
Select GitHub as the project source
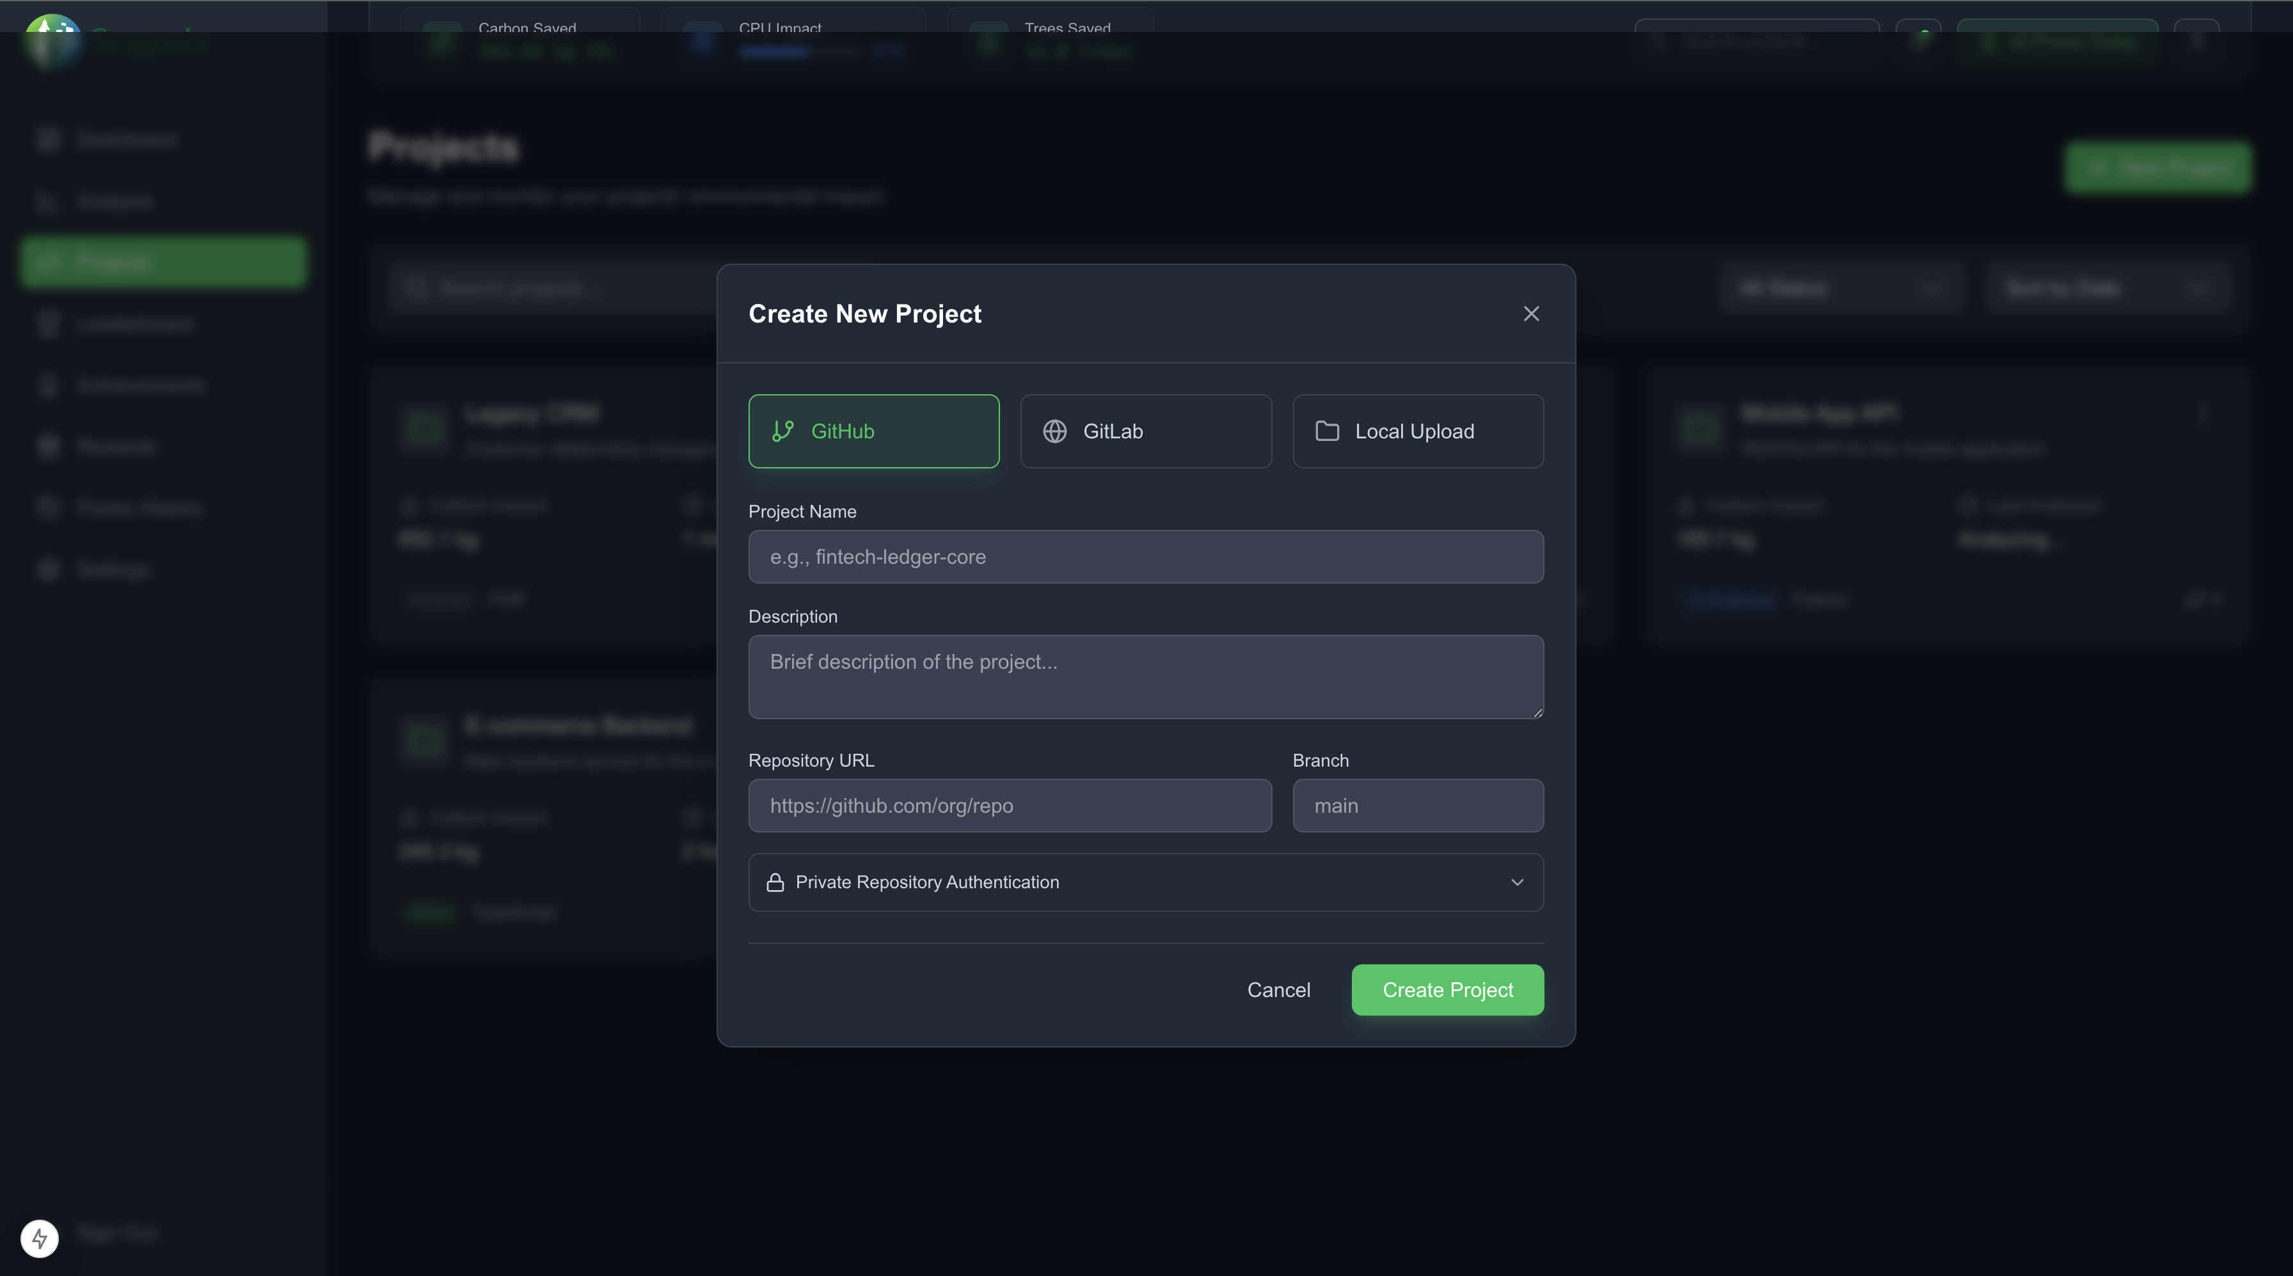[x=872, y=431]
